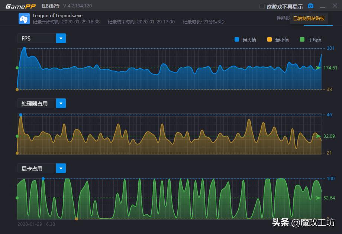Click the camera screenshot icon in the title bar
The height and width of the screenshot is (234, 342).
[310, 6]
